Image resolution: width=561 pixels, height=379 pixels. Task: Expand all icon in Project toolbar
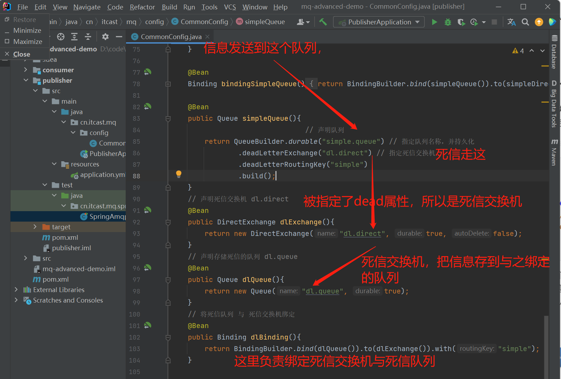coord(74,37)
